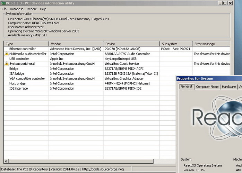The height and width of the screenshot is (173, 242).
Task: Click the status bar database version text
Action: coord(62,169)
